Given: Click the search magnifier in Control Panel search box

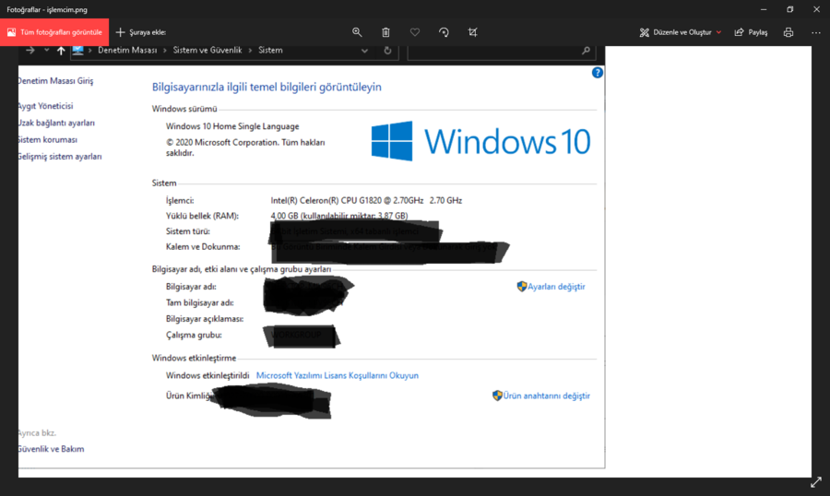Looking at the screenshot, I should click(x=586, y=51).
